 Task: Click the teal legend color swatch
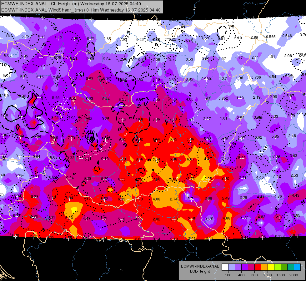point(291,267)
